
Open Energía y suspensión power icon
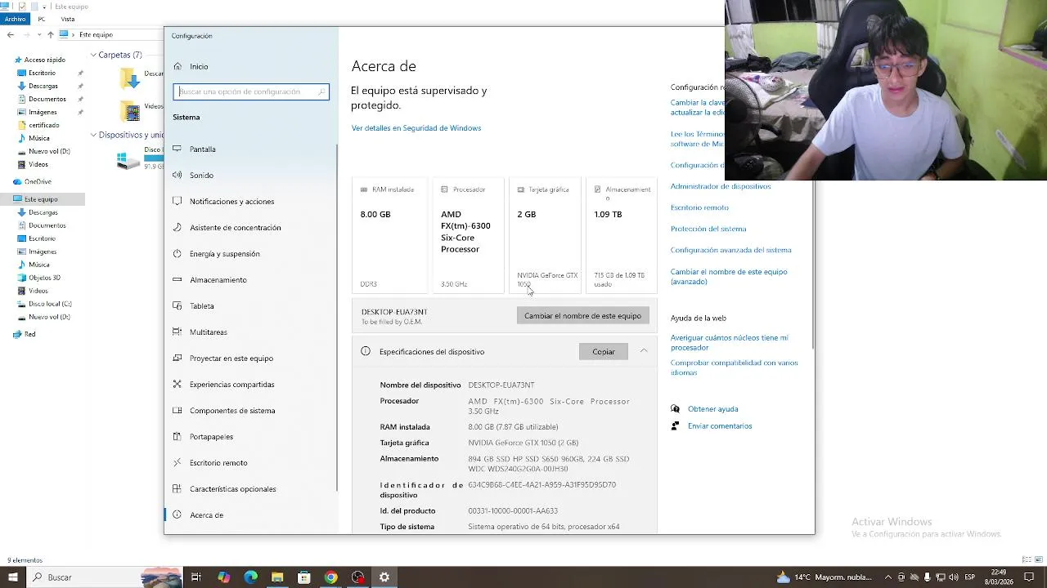(x=177, y=253)
